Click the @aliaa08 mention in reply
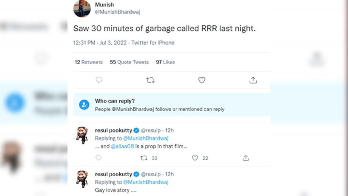The height and width of the screenshot is (196, 348). (x=122, y=146)
